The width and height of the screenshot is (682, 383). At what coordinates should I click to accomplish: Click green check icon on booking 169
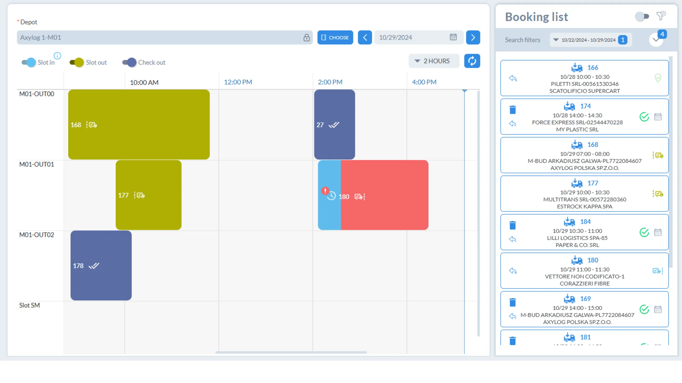(x=644, y=309)
